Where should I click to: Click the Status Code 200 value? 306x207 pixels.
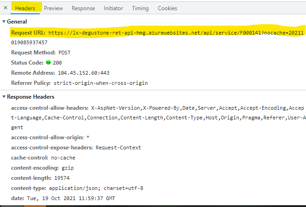coord(58,63)
